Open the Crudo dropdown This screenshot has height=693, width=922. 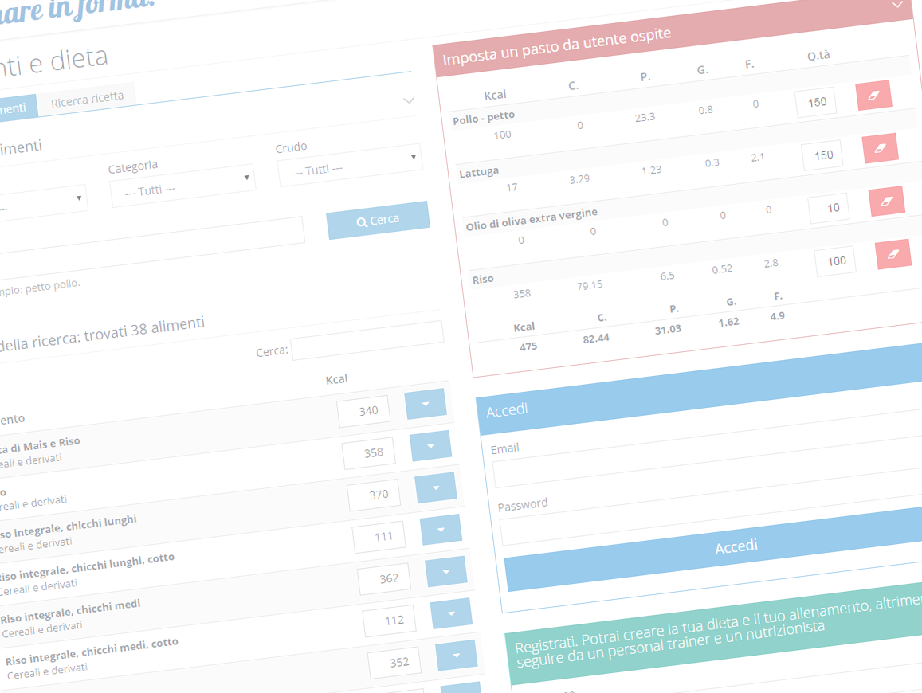coord(350,166)
